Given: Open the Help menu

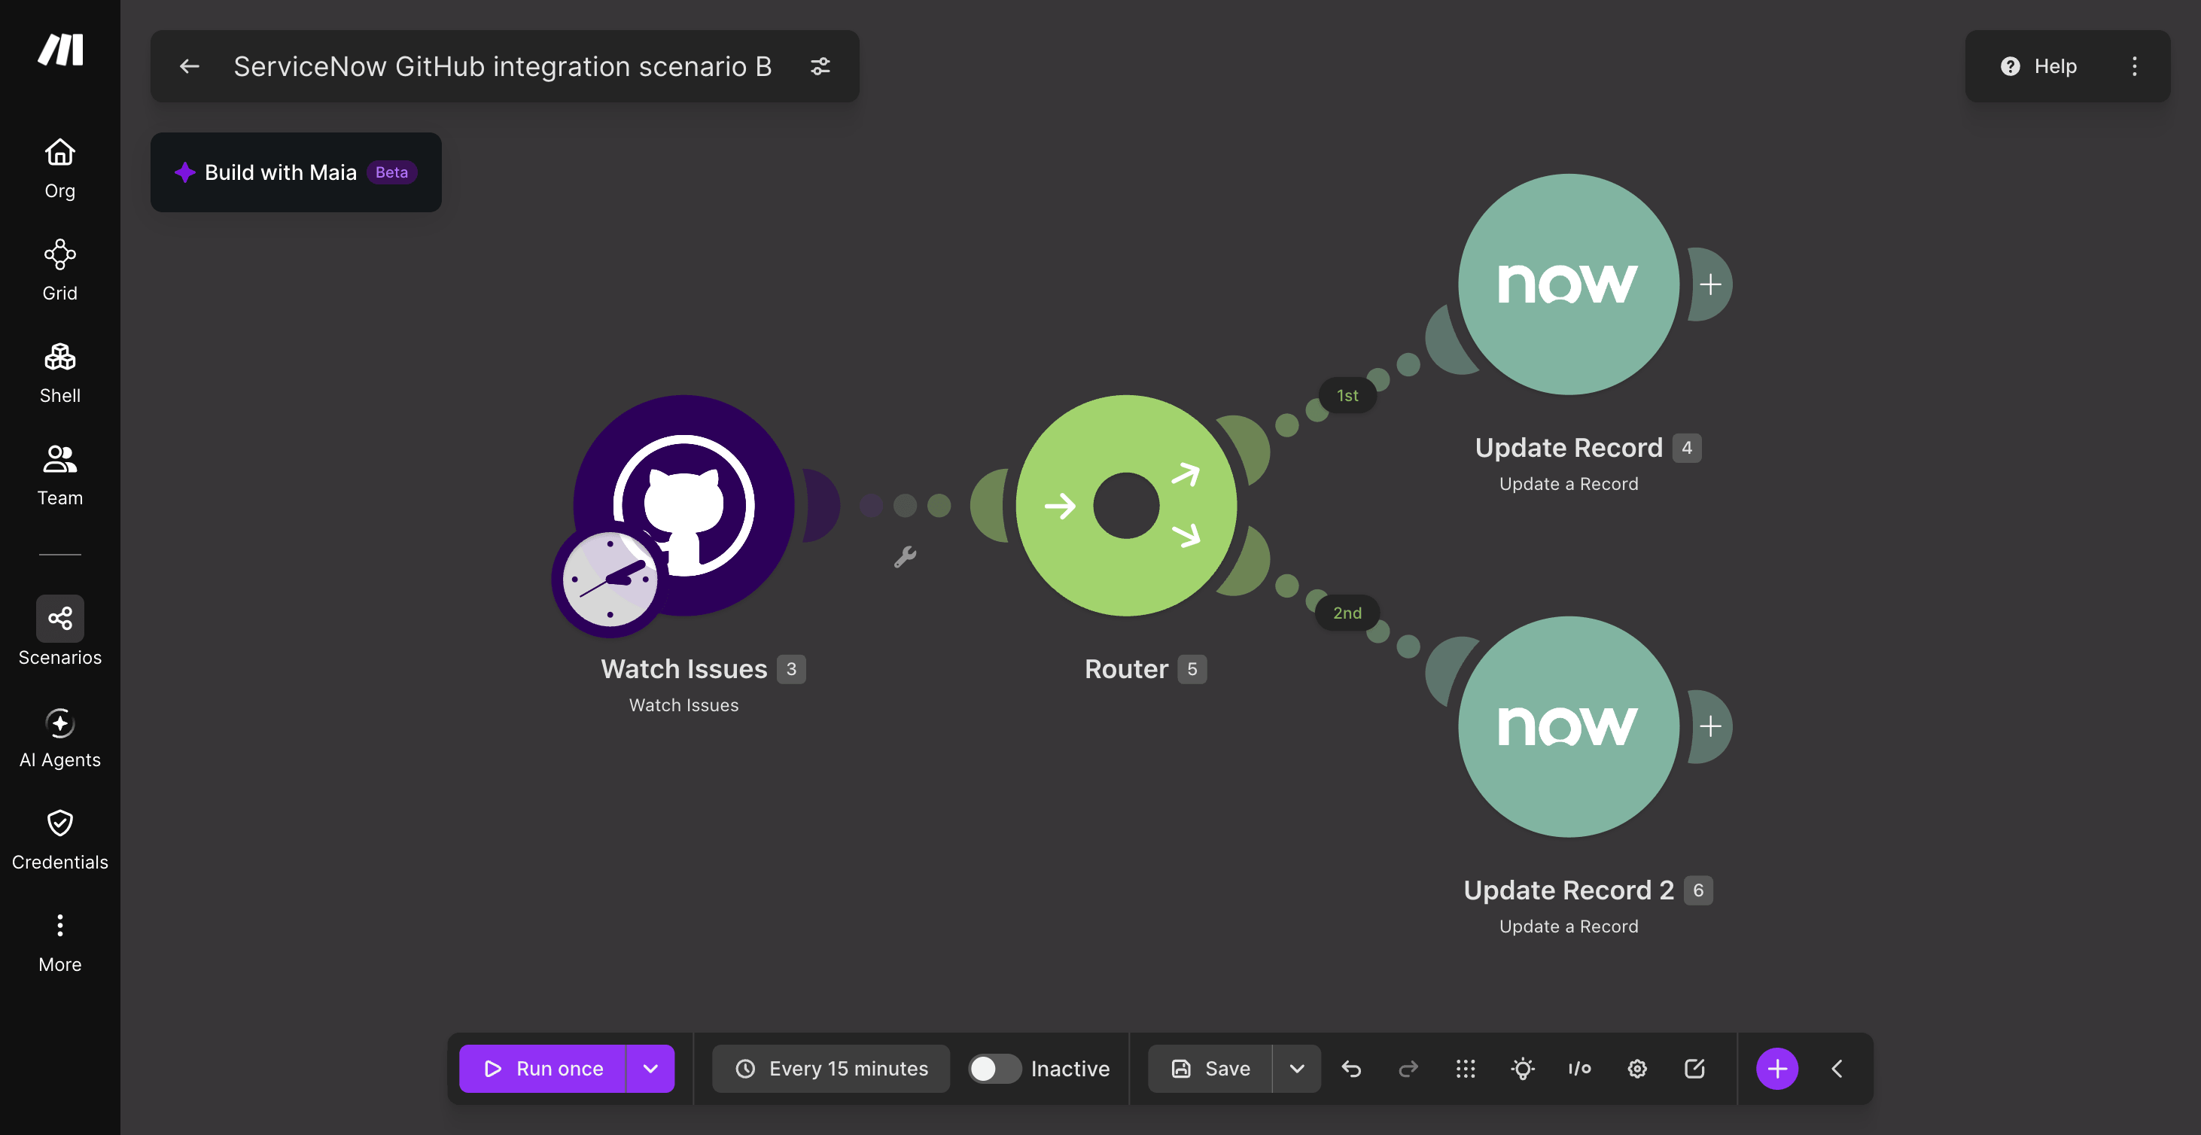Looking at the screenshot, I should pos(2038,65).
